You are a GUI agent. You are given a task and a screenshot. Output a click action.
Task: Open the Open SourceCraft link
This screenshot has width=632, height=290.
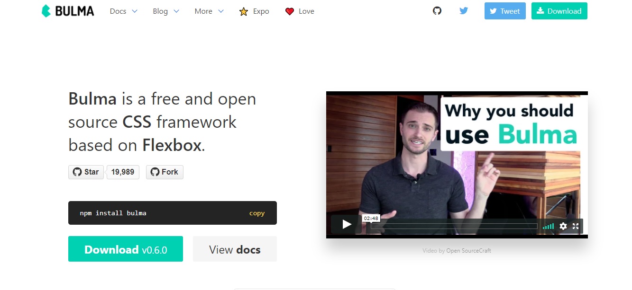(468, 251)
